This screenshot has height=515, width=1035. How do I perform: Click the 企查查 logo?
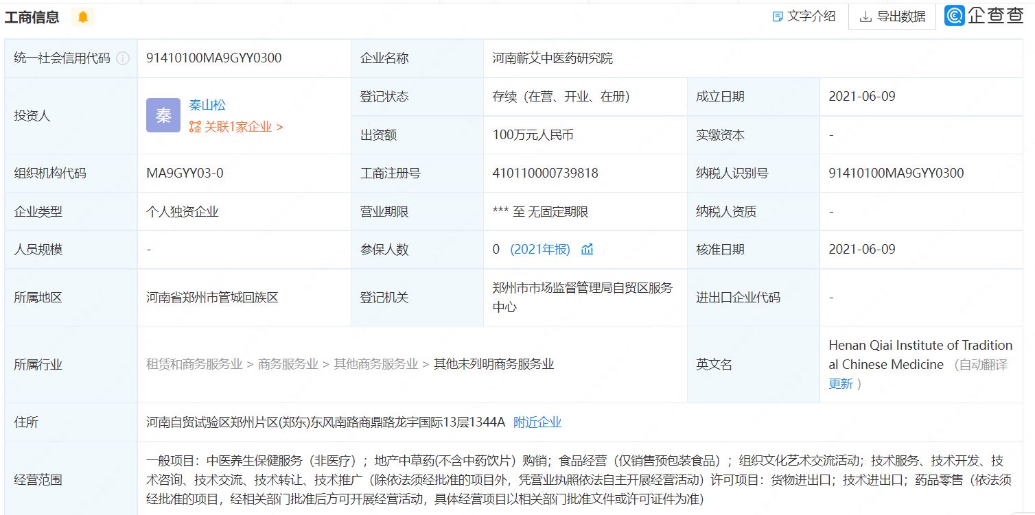984,16
